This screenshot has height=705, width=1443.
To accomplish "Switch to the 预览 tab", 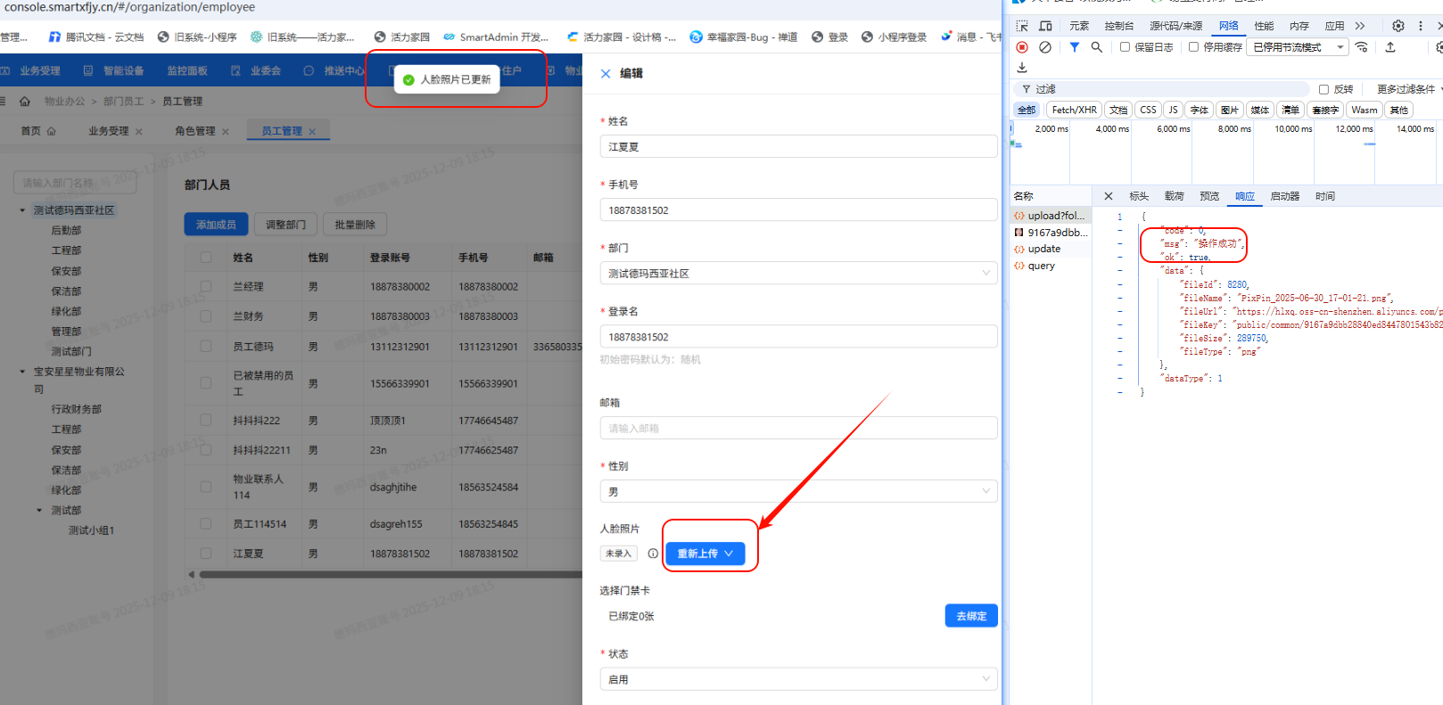I will (x=1209, y=196).
